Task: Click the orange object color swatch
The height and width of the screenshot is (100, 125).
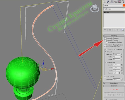Action: coord(124,5)
